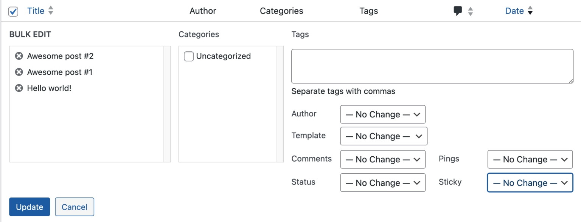Cancel the bulk edit
581x222 pixels.
click(x=74, y=207)
